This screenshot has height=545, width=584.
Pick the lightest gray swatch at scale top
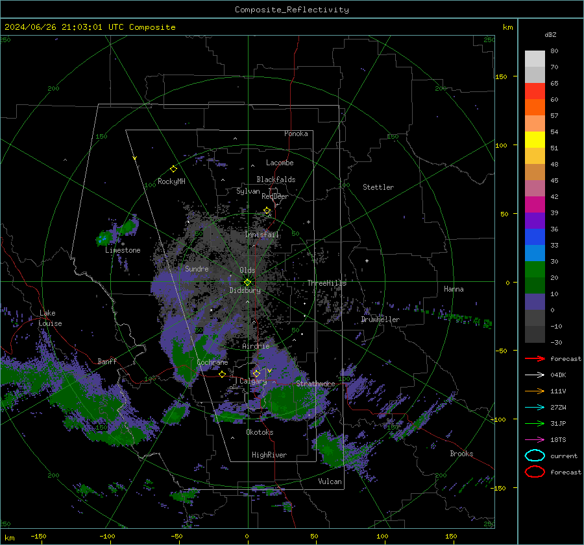pos(535,59)
